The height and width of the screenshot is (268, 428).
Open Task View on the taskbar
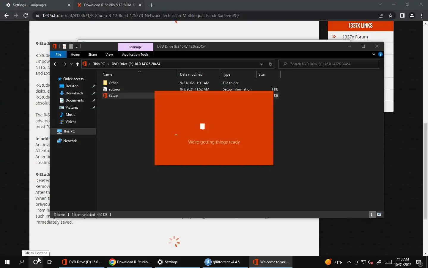[50, 262]
